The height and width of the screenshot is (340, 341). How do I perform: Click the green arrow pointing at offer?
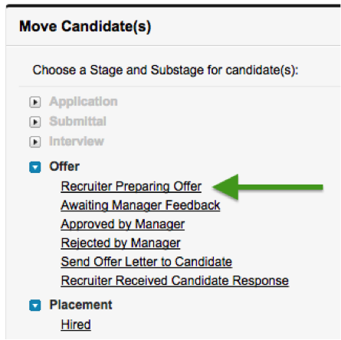click(x=267, y=187)
